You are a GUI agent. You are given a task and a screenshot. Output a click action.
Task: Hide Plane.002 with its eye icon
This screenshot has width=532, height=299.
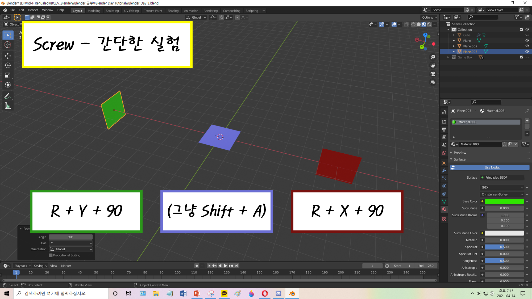click(527, 46)
